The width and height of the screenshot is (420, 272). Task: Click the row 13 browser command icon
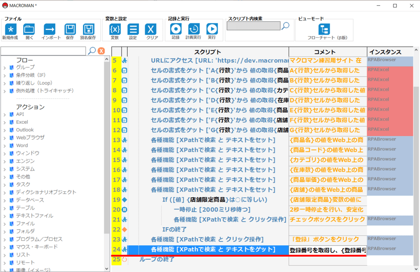[x=125, y=140]
